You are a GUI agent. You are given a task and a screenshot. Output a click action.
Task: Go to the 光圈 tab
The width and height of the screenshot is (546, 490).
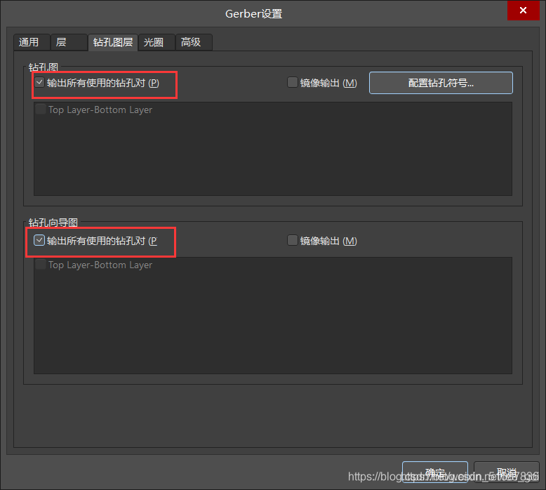coord(154,42)
